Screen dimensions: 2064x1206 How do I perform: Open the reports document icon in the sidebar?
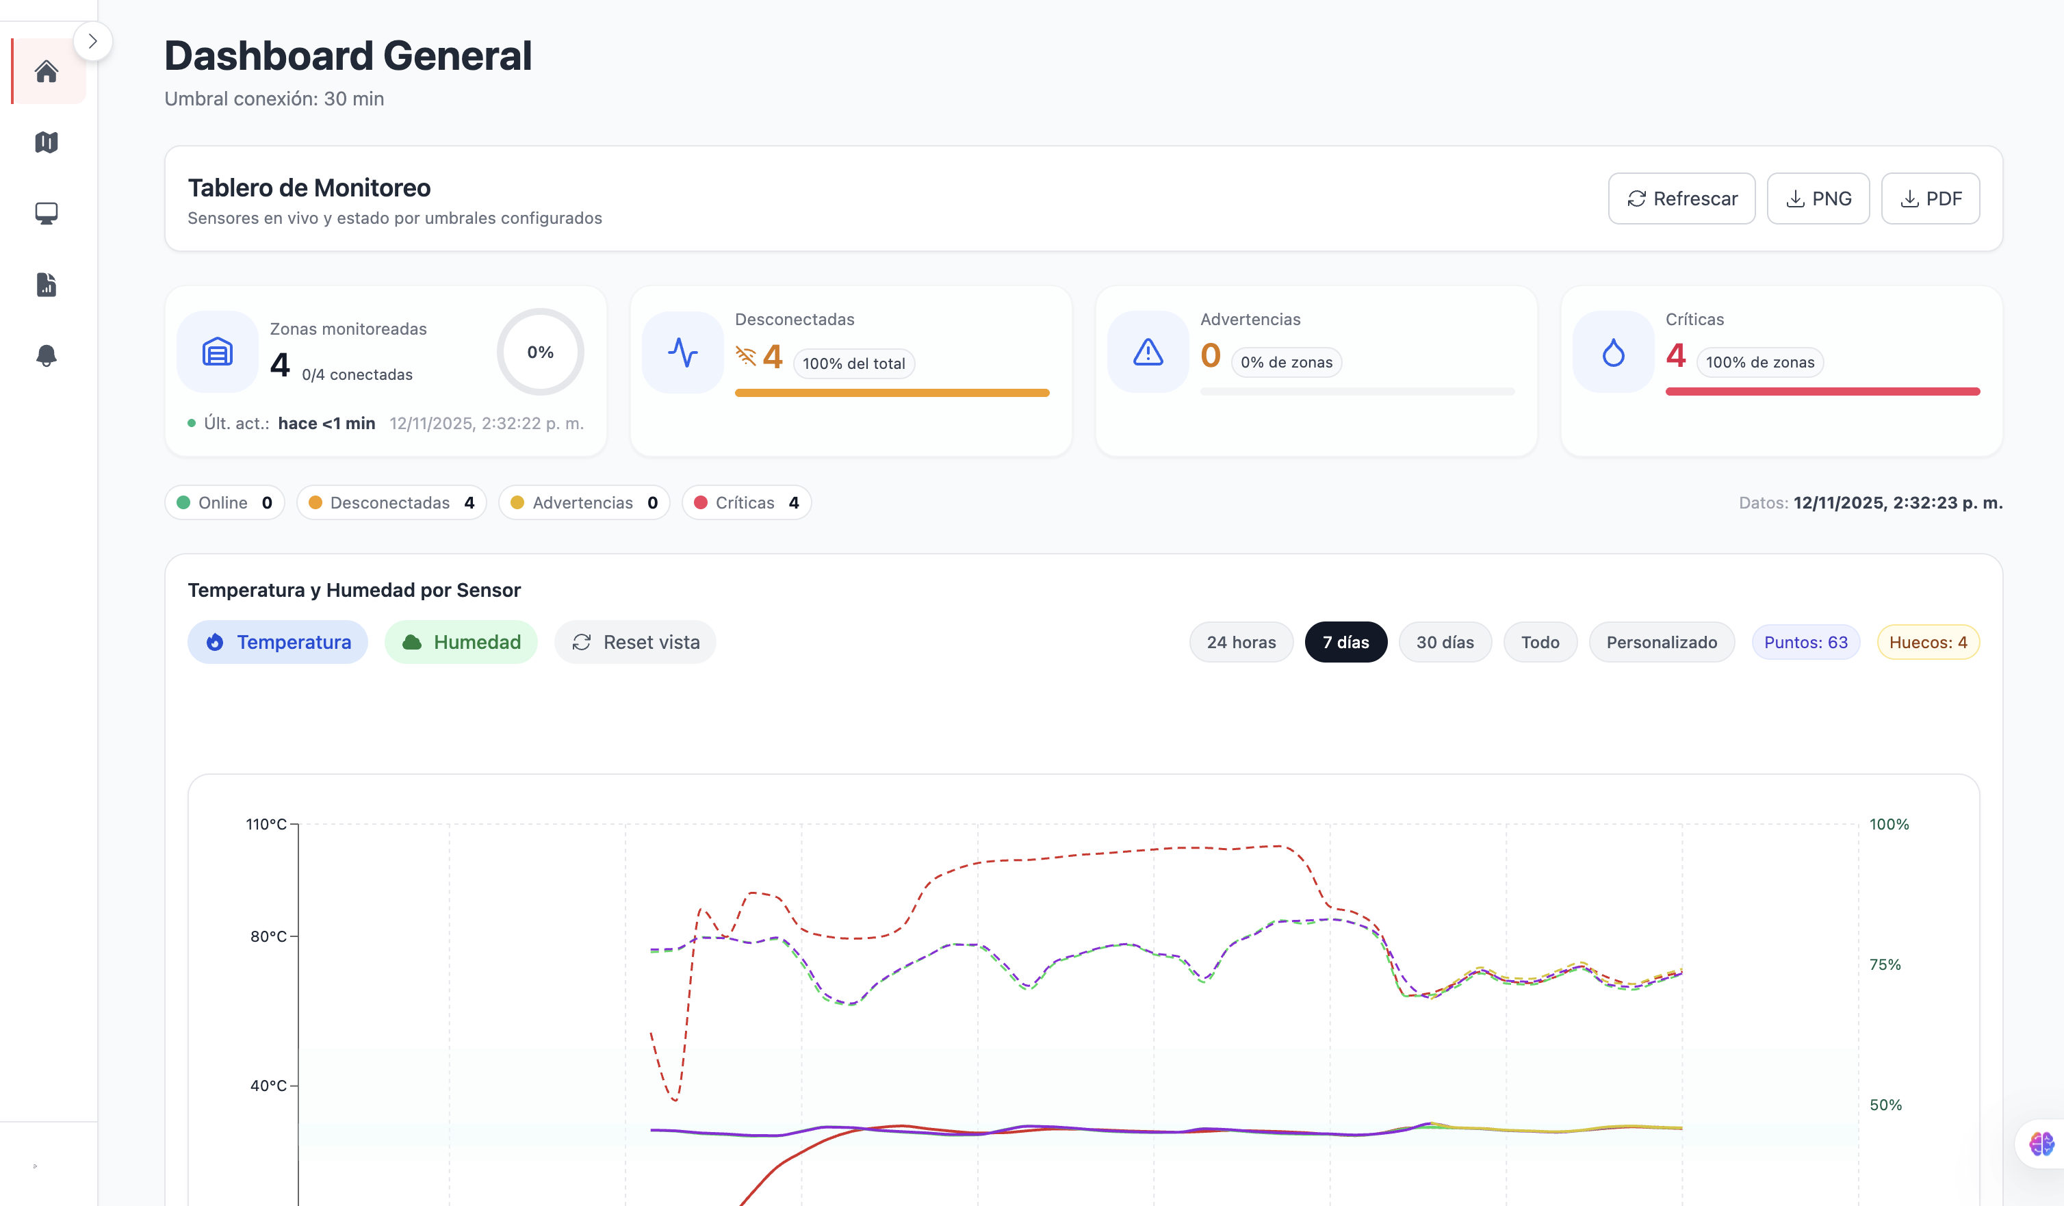point(47,284)
